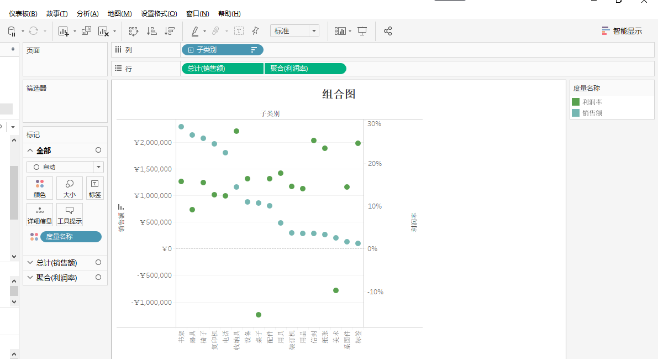The image size is (658, 359).
Task: Open the 工具提示 tooltip mark card
Action: coord(69,215)
